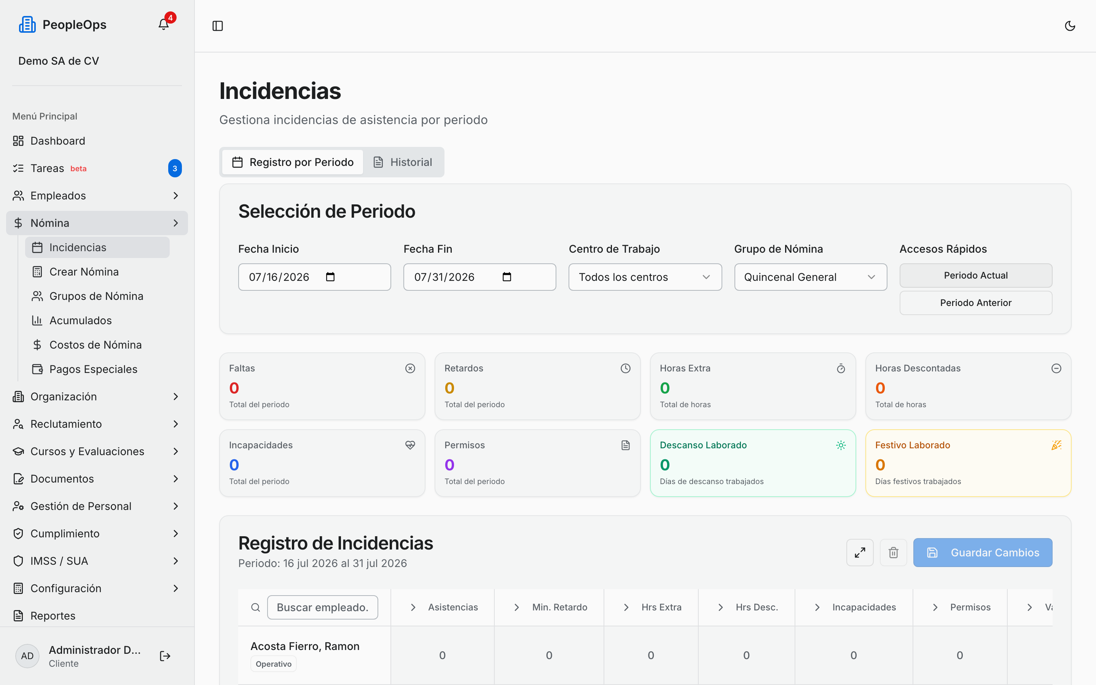Click the search magnifier icon
The height and width of the screenshot is (685, 1096).
(255, 607)
